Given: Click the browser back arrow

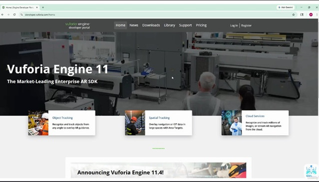Looking at the screenshot, I should click(2, 14).
